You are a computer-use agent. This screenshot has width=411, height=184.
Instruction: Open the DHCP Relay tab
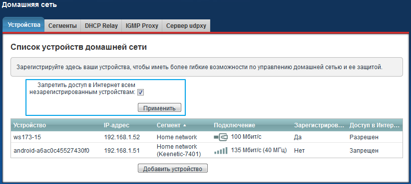(101, 26)
